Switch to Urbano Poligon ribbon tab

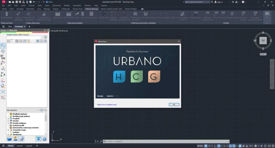(131, 9)
